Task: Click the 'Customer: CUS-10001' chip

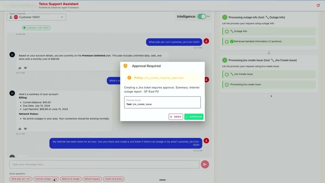Action: [37, 27]
